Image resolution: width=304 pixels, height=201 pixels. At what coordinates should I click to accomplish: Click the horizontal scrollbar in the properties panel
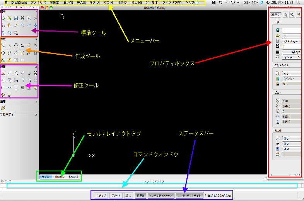(280, 175)
